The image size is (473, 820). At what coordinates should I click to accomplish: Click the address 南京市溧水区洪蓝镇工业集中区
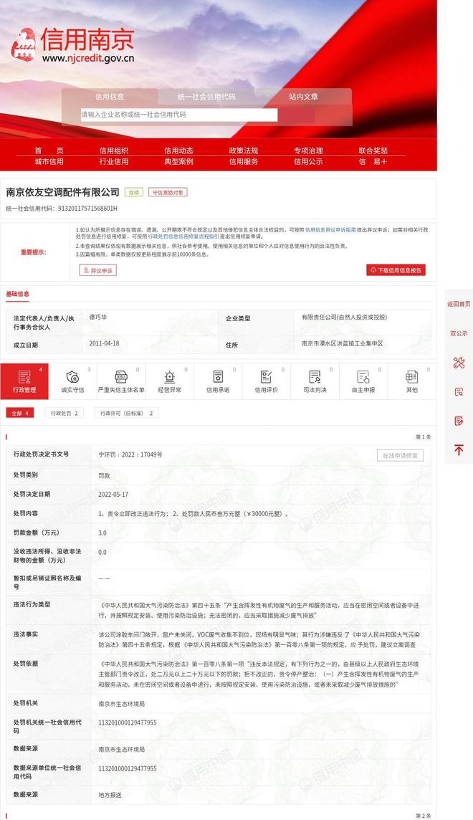pyautogui.click(x=343, y=343)
